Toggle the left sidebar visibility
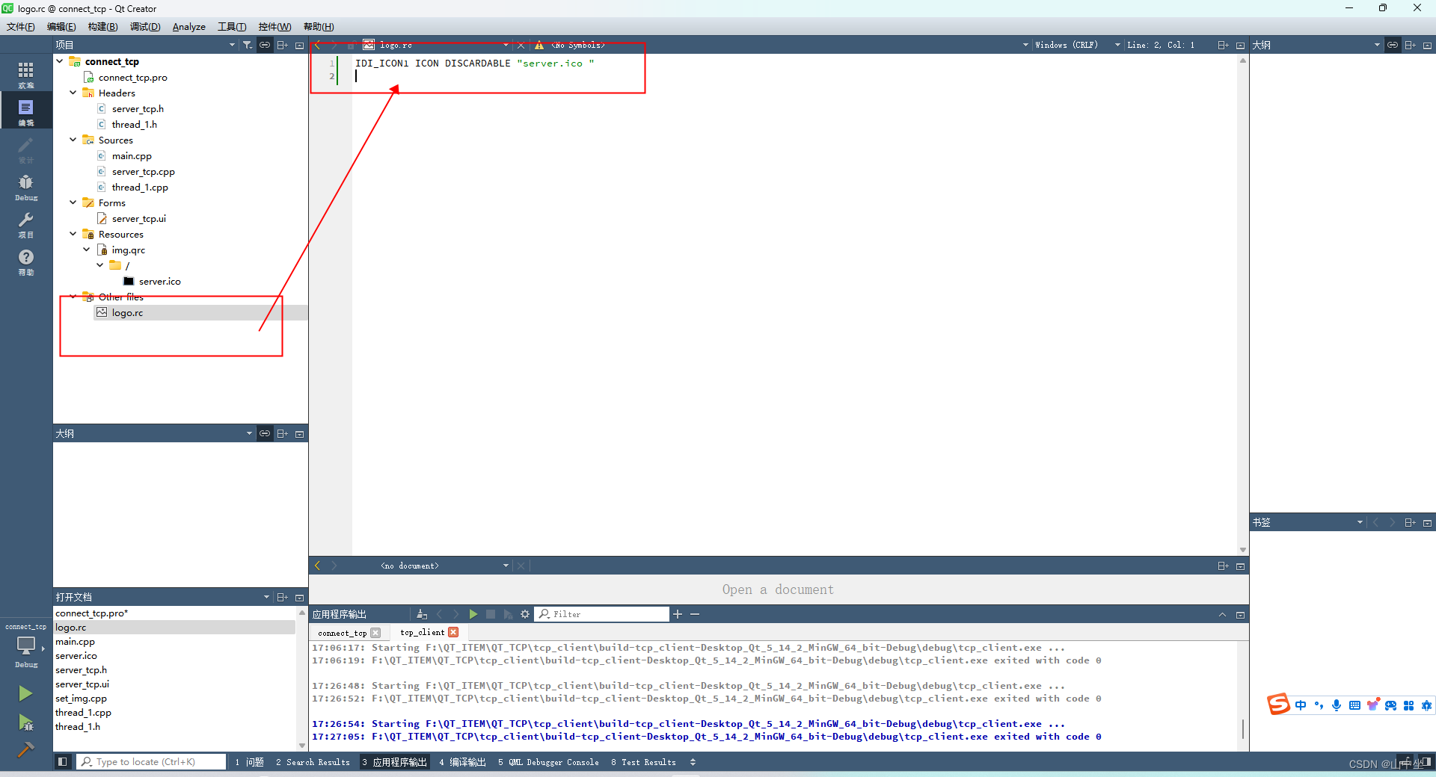The image size is (1436, 777). point(63,761)
